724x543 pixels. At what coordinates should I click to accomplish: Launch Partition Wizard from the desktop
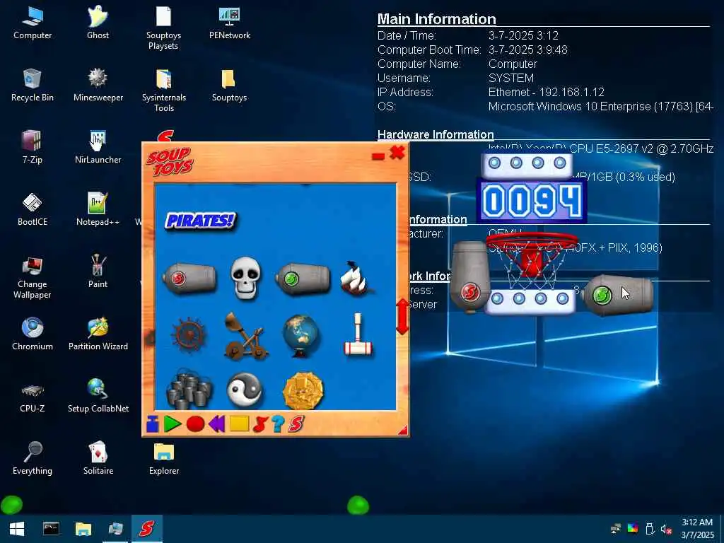coord(98,334)
